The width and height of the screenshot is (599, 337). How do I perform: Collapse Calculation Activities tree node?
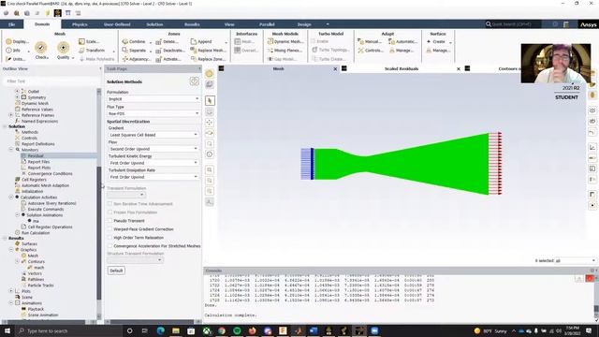coord(11,198)
